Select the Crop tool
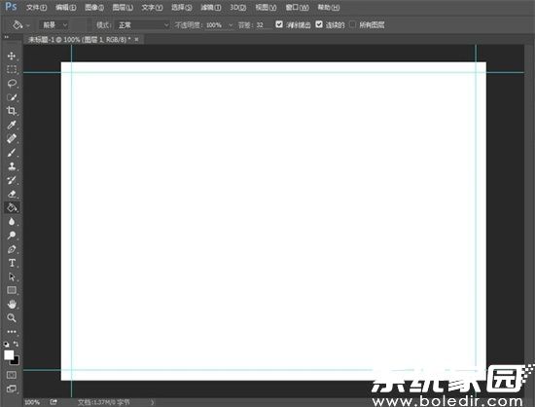 pyautogui.click(x=12, y=111)
